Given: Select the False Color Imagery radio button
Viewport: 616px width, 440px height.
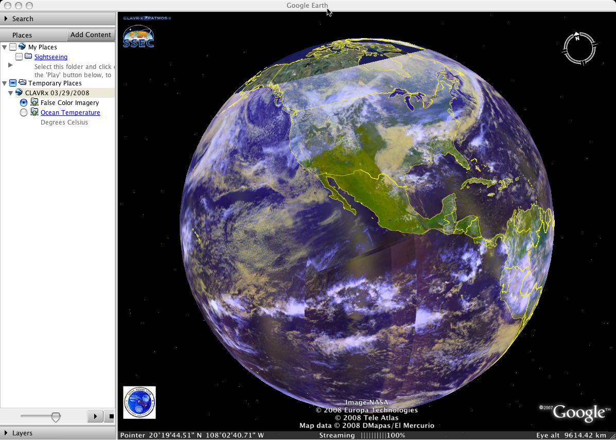Looking at the screenshot, I should pyautogui.click(x=24, y=102).
